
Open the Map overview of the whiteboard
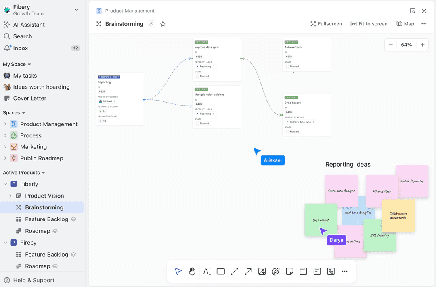click(405, 24)
